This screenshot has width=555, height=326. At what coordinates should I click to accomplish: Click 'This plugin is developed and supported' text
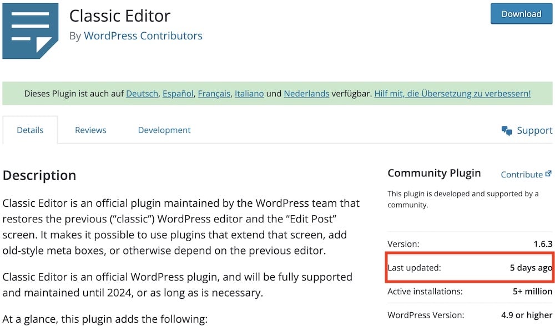(463, 199)
